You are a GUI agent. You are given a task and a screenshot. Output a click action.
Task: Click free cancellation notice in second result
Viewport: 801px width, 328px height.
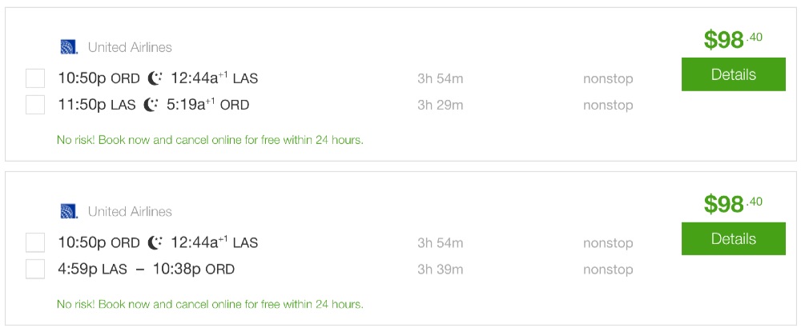pyautogui.click(x=210, y=304)
